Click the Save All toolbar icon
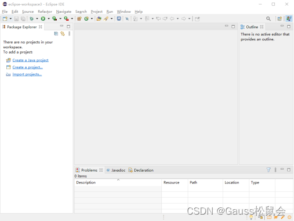 coord(23,19)
